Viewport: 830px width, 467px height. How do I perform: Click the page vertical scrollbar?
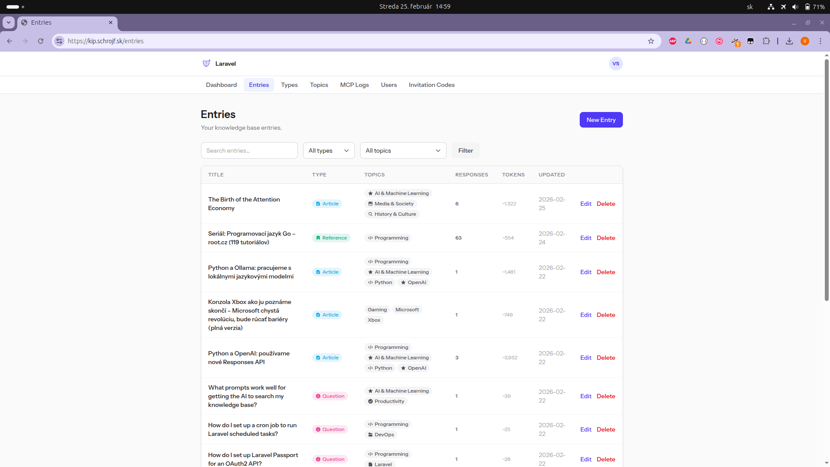(x=827, y=179)
